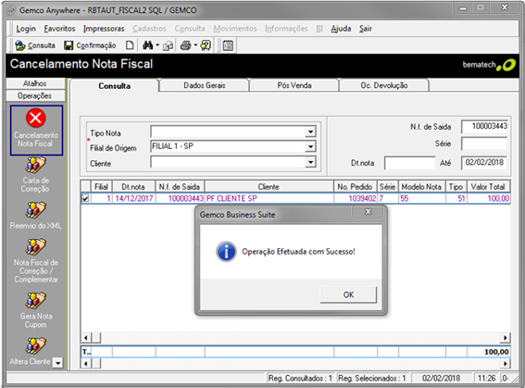Select Cancelamento Nota Fiscal red X icon
Screen dimensions: 525x388
[36, 118]
